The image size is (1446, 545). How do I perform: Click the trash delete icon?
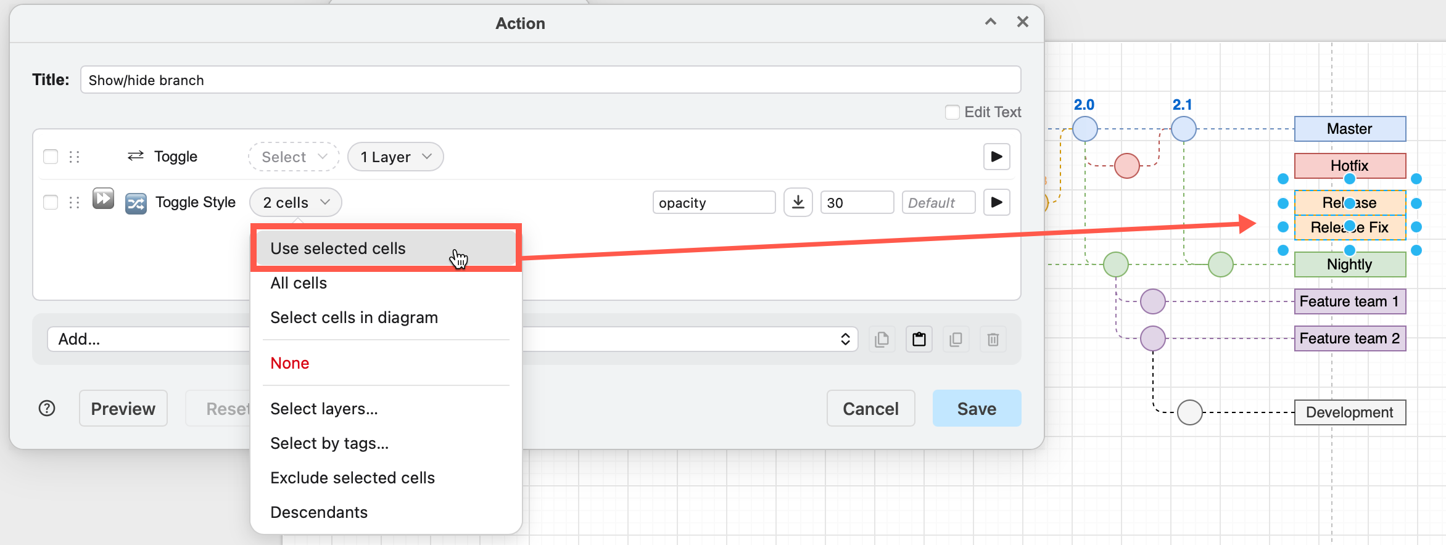993,339
